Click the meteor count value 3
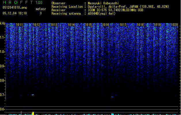 (x=41, y=13)
